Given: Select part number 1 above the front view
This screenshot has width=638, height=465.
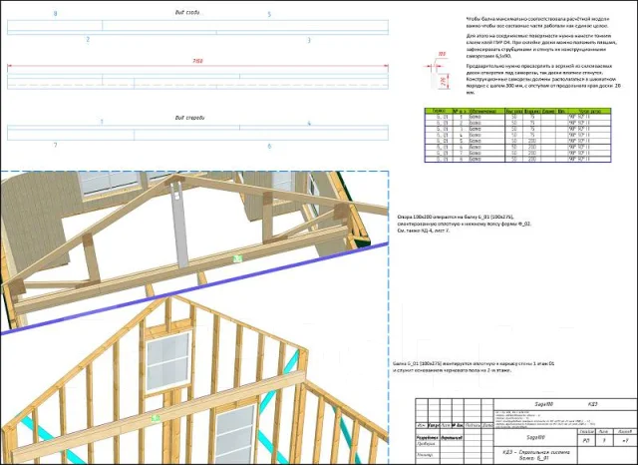Looking at the screenshot, I should (x=102, y=122).
